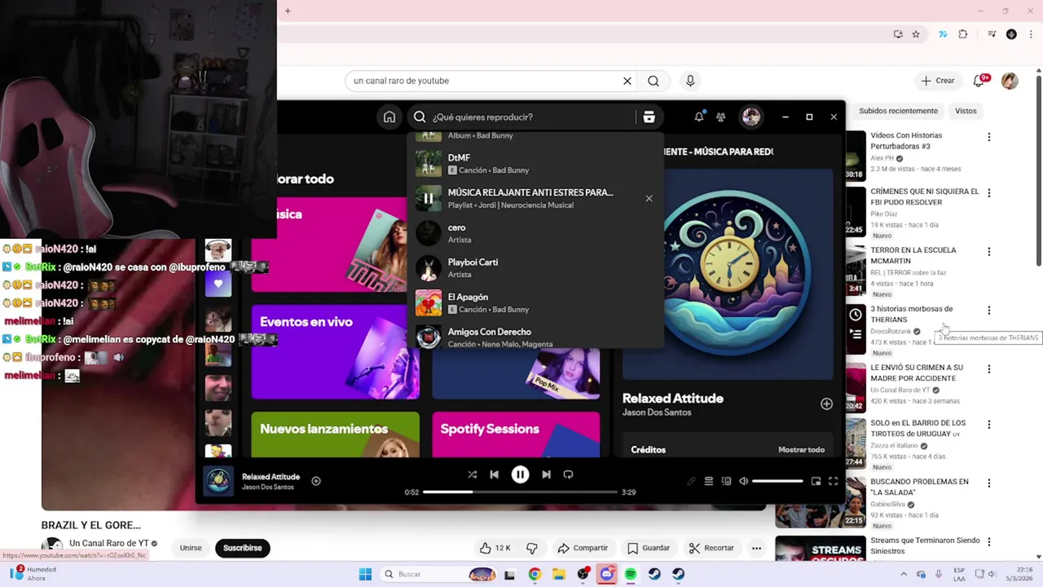This screenshot has width=1043, height=587.
Task: Open video '3 historias morbosas de THERIANS'
Action: [x=911, y=314]
